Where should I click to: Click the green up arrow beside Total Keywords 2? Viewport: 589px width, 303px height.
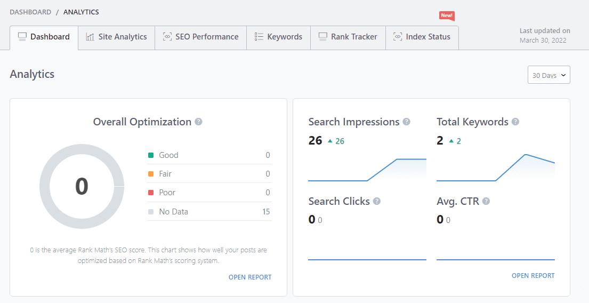(451, 141)
